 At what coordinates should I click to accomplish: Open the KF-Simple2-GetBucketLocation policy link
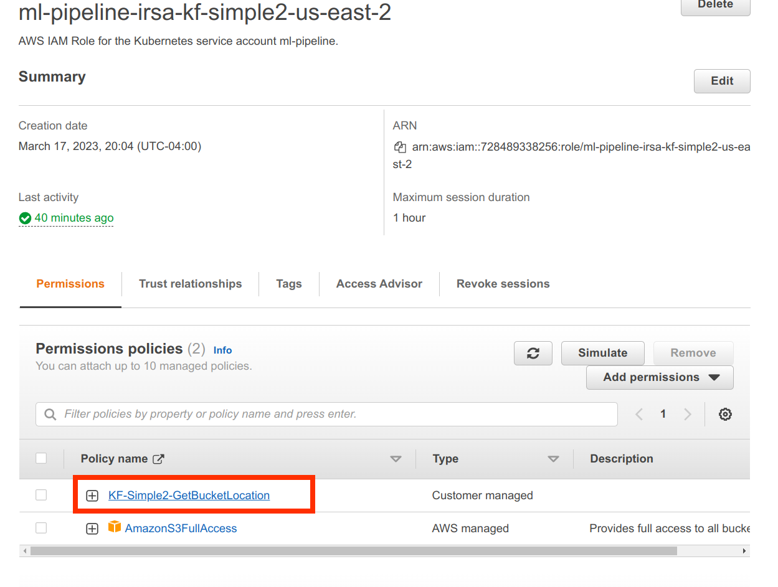coord(188,495)
